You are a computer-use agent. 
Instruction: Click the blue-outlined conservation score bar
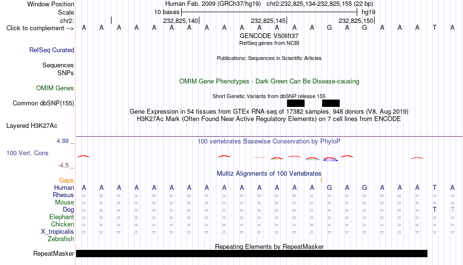coord(330,160)
